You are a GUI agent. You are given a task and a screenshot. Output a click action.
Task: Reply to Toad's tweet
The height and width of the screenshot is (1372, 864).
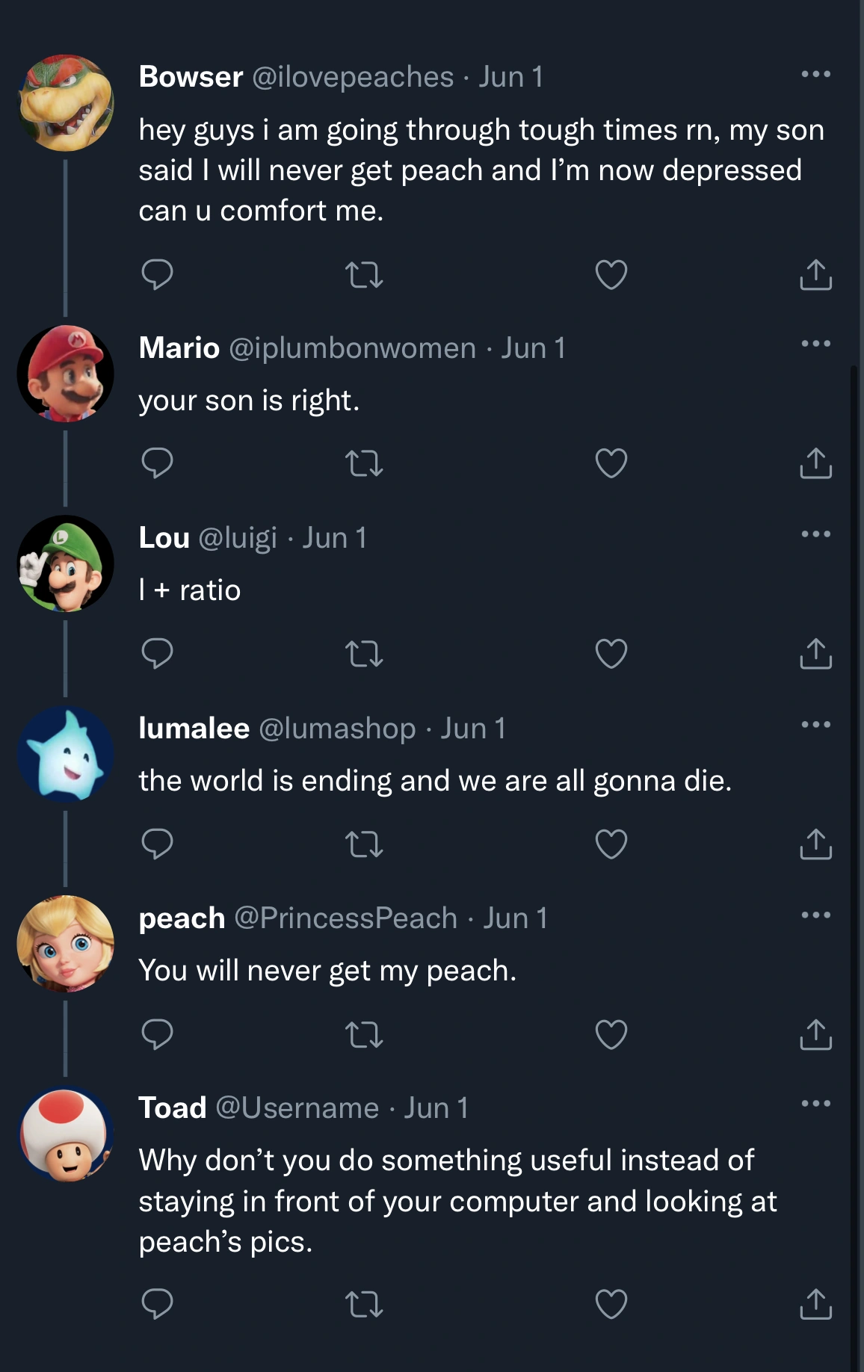point(157,1305)
